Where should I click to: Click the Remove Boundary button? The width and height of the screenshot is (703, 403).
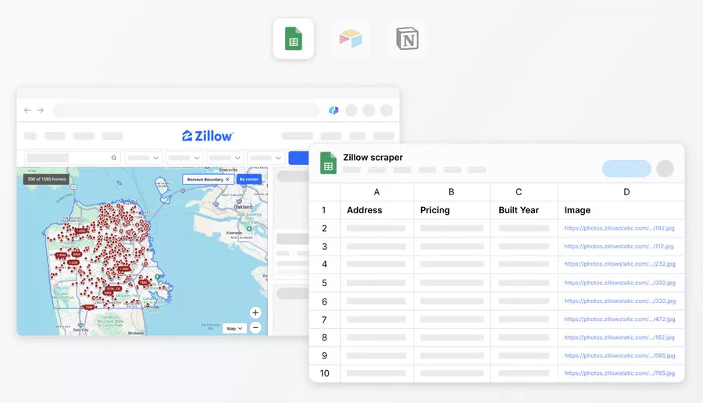(208, 180)
